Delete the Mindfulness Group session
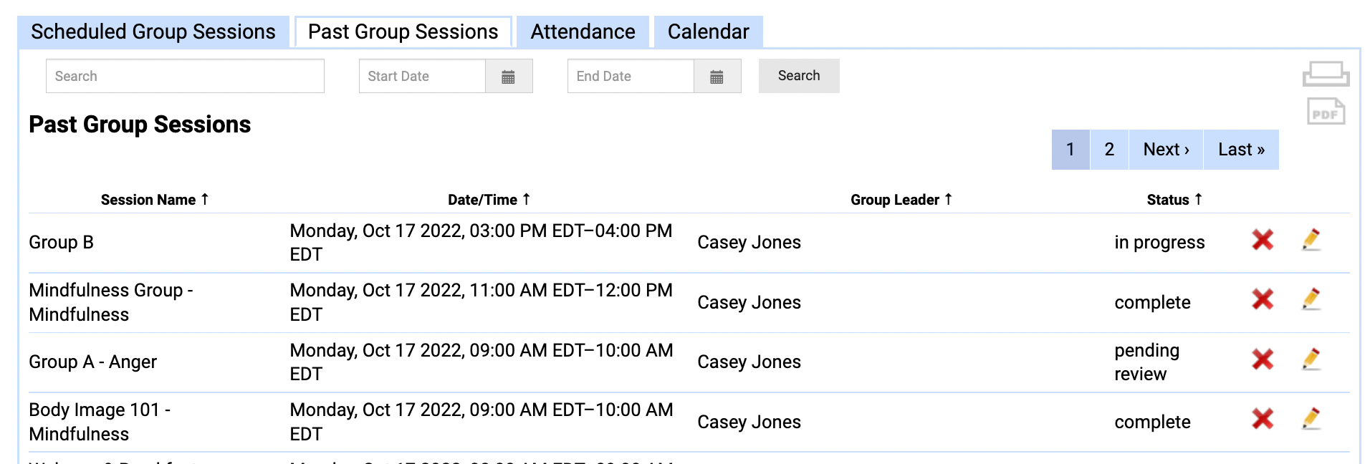Image resolution: width=1370 pixels, height=464 pixels. (x=1263, y=299)
